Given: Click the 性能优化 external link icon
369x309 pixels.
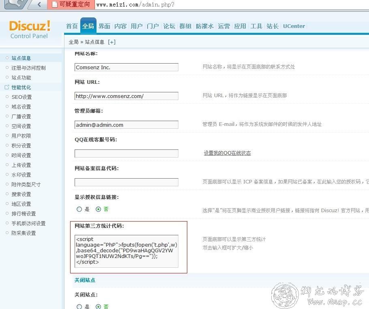Looking at the screenshot, I should (7, 87).
